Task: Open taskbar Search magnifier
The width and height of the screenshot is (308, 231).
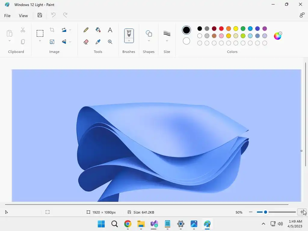Action: [x=115, y=224]
